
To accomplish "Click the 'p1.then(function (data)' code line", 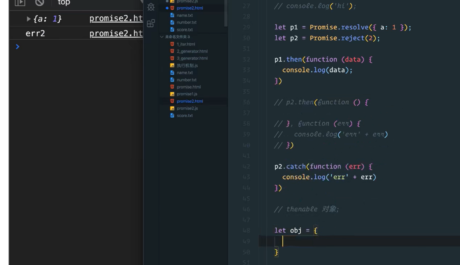I will (x=323, y=59).
